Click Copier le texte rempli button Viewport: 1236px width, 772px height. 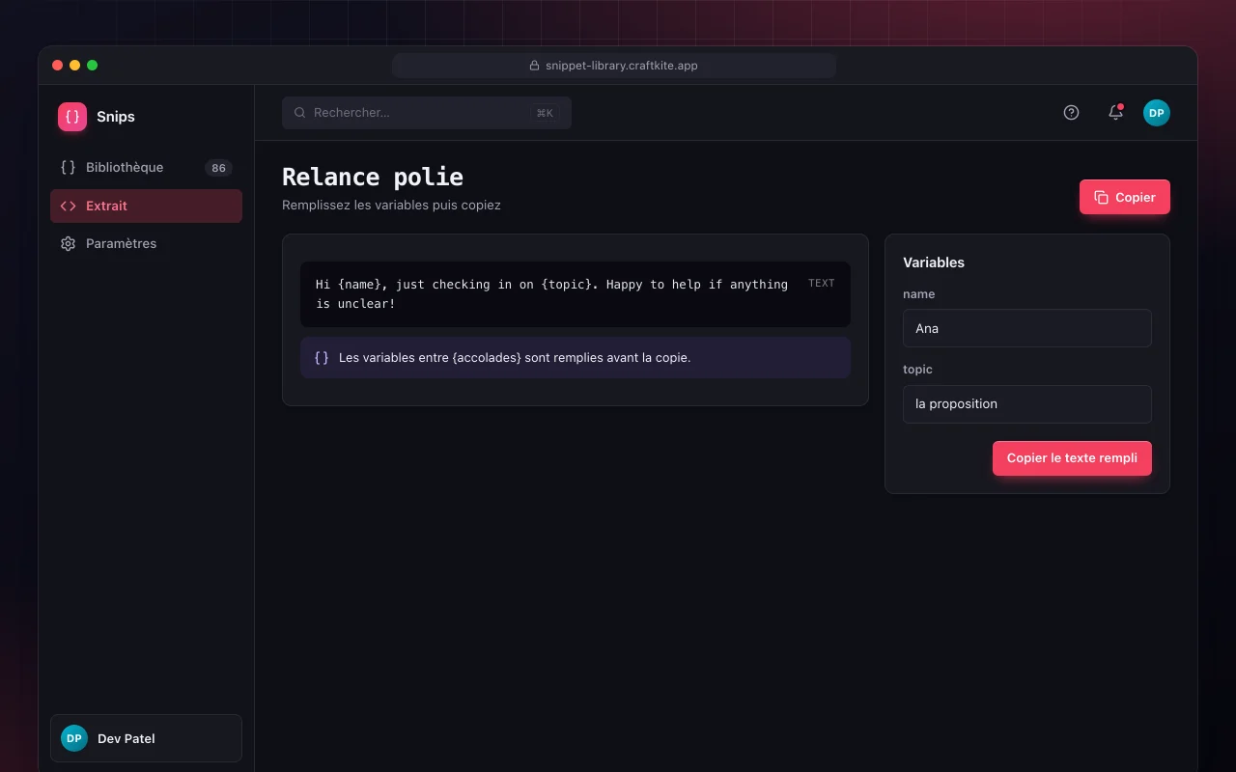(x=1072, y=458)
